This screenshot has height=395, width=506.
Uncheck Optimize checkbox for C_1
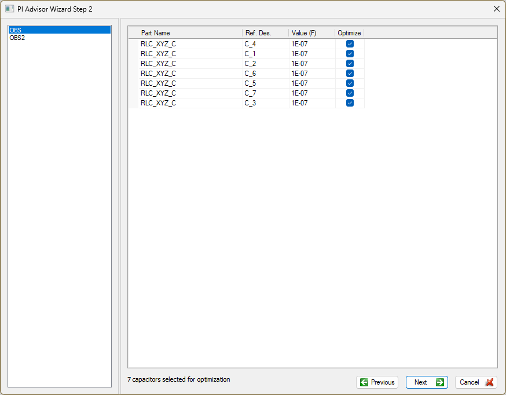[x=350, y=53]
